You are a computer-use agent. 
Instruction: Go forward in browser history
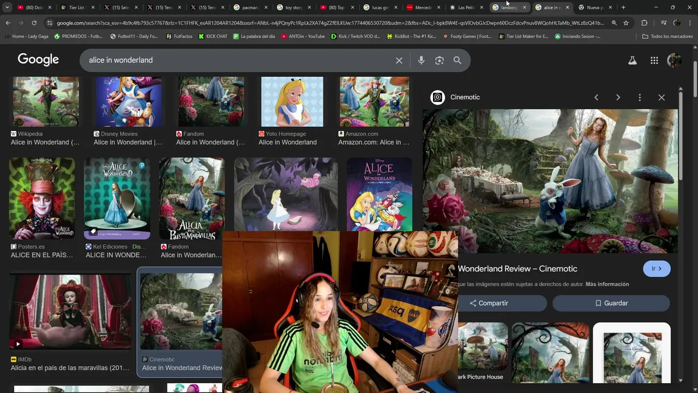coord(21,23)
